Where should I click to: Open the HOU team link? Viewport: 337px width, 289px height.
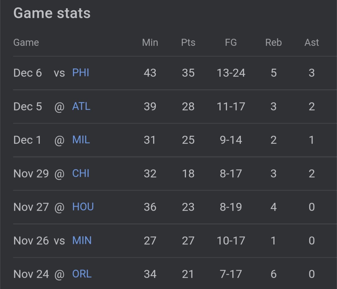[x=83, y=207]
